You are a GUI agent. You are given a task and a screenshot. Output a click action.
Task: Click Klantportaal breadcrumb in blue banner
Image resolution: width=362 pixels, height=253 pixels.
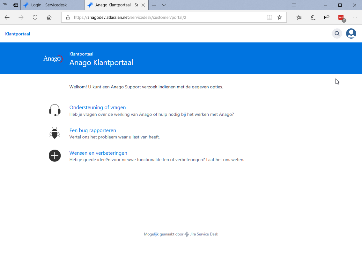pos(81,54)
